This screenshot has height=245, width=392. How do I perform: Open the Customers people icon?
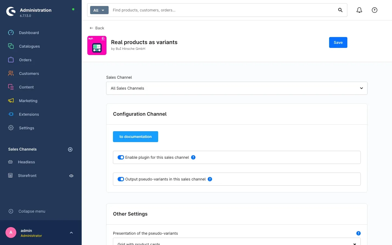click(x=11, y=73)
